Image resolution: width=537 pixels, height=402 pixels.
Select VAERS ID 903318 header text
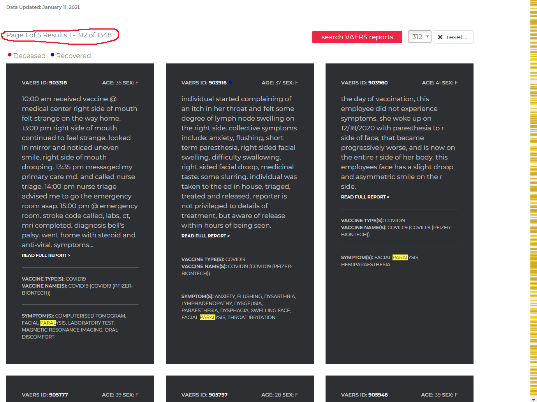44,83
